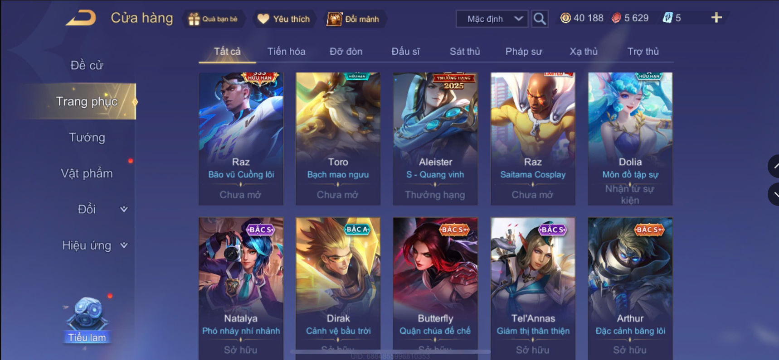The width and height of the screenshot is (779, 360).
Task: Open the search magnifier icon
Action: pyautogui.click(x=540, y=19)
